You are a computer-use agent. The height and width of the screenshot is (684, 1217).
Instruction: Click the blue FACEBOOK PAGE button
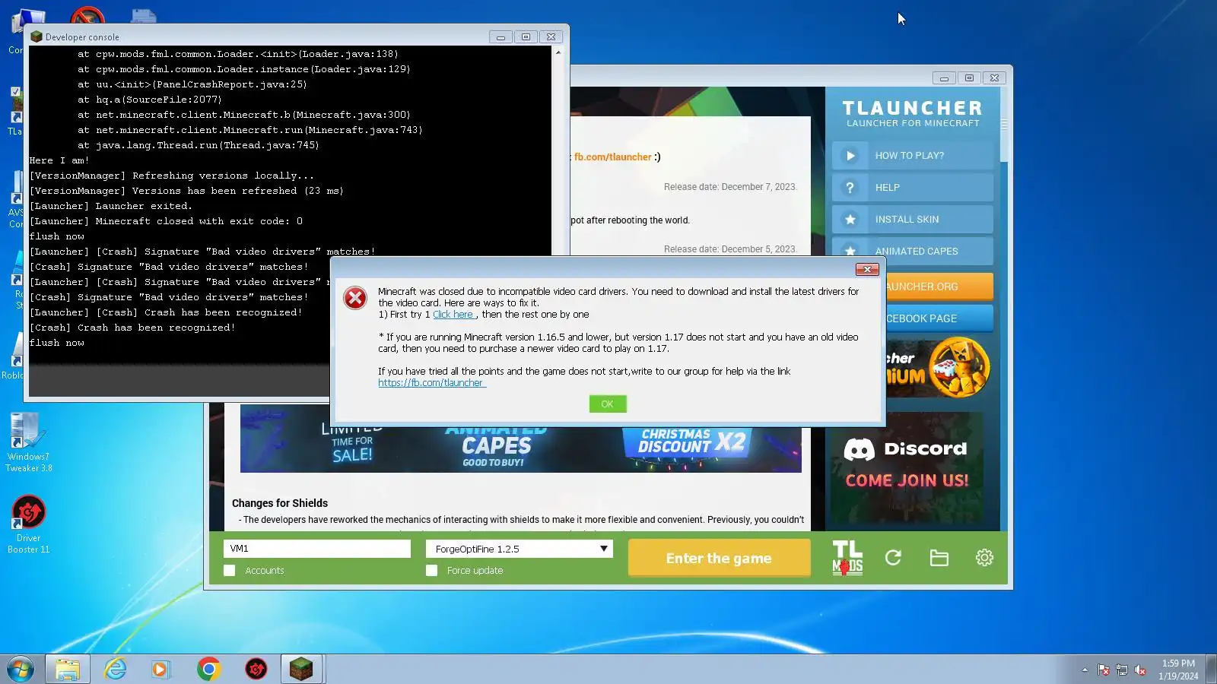pyautogui.click(x=939, y=318)
